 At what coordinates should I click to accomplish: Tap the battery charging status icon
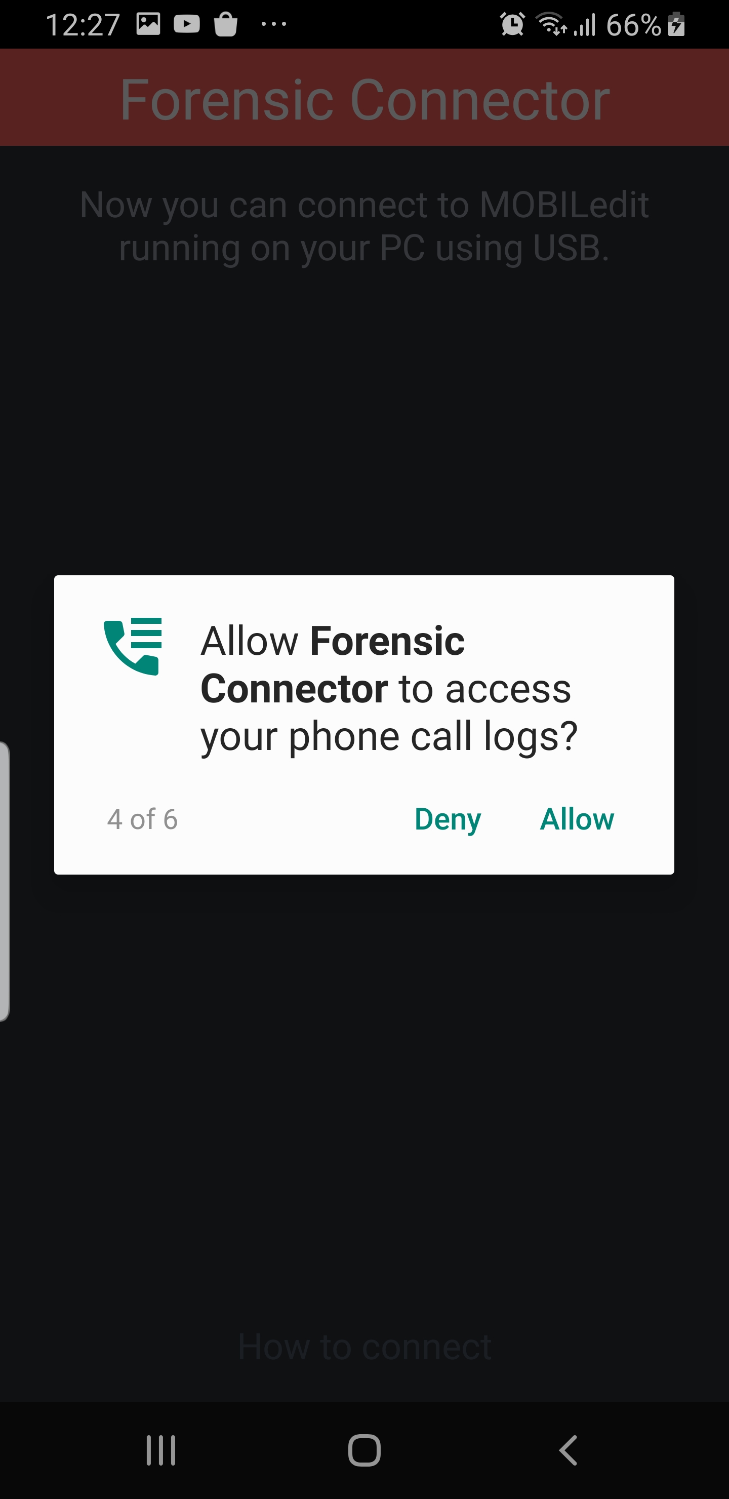[x=676, y=24]
